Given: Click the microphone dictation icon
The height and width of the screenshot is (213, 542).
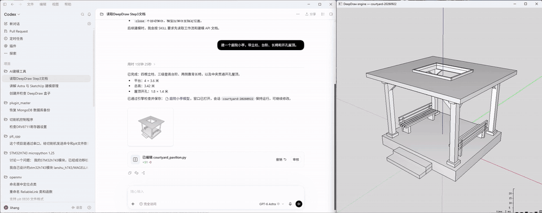Looking at the screenshot, I should point(290,204).
